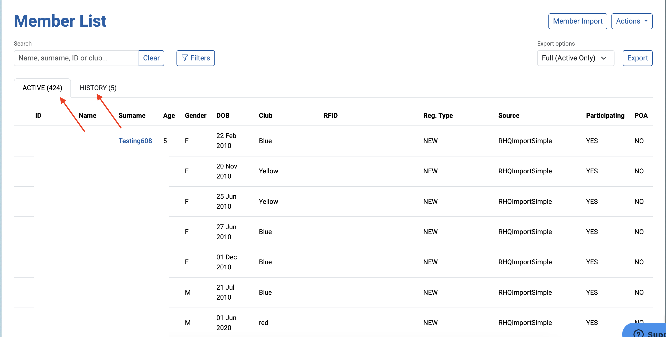Switch to the HISTORY (5) tab

[x=98, y=88]
